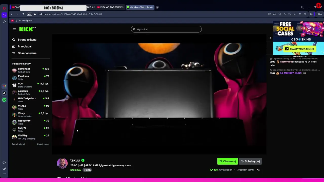Open the colorful app icon above TikTok in sidebar
The height and width of the screenshot is (182, 324).
pos(4,86)
